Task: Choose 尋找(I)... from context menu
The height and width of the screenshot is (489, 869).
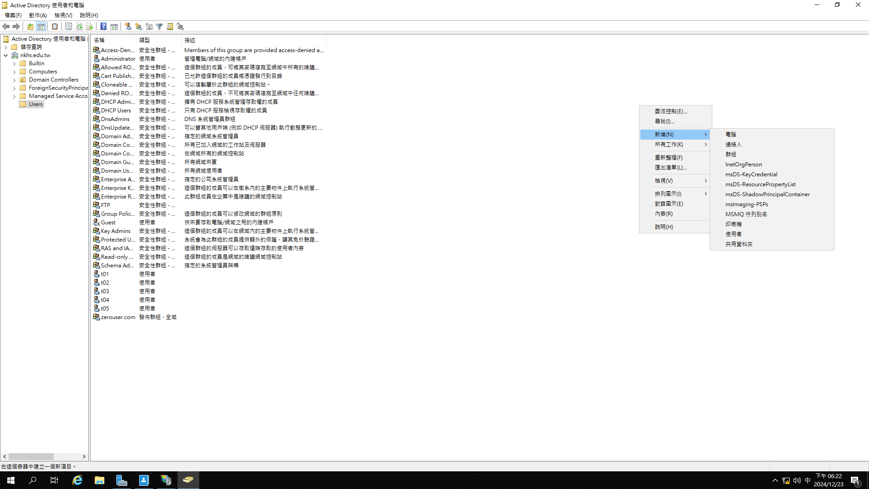Action: pyautogui.click(x=675, y=121)
